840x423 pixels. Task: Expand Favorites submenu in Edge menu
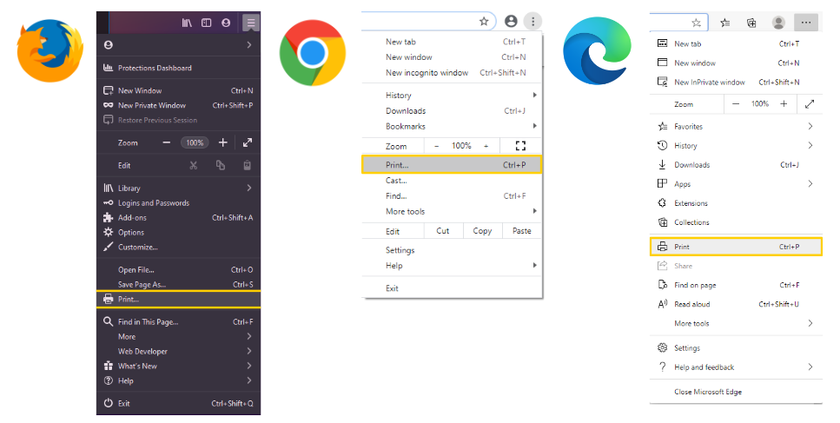tap(736, 126)
